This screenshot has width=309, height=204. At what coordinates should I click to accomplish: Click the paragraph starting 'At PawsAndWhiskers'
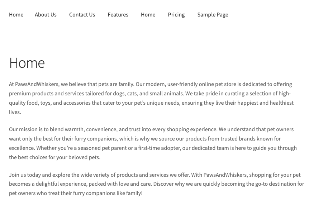tap(151, 98)
